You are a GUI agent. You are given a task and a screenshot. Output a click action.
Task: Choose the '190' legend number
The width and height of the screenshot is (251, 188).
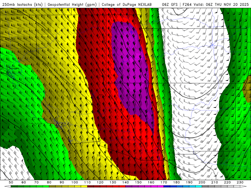pos(189,182)
